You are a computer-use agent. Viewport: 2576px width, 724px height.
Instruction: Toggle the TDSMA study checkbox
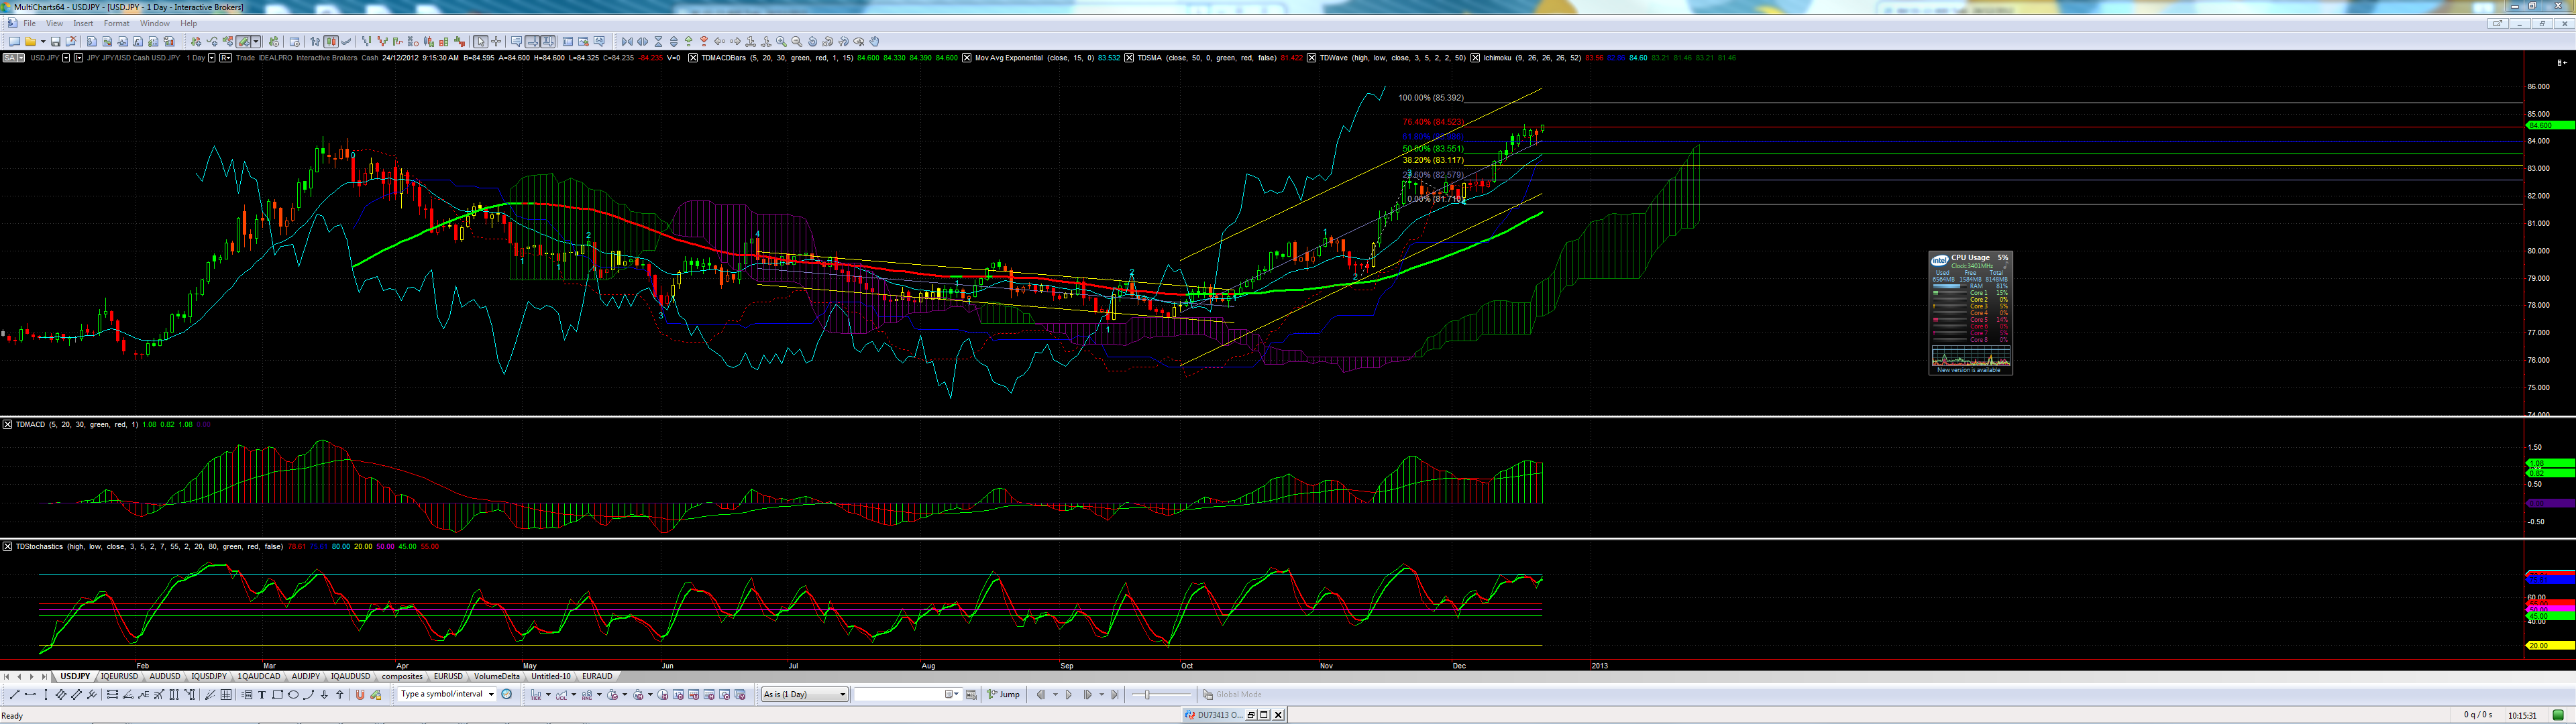click(1129, 58)
